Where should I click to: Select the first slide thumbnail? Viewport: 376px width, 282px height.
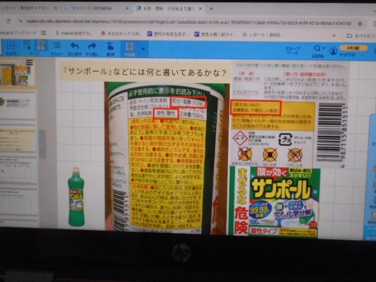click(18, 73)
